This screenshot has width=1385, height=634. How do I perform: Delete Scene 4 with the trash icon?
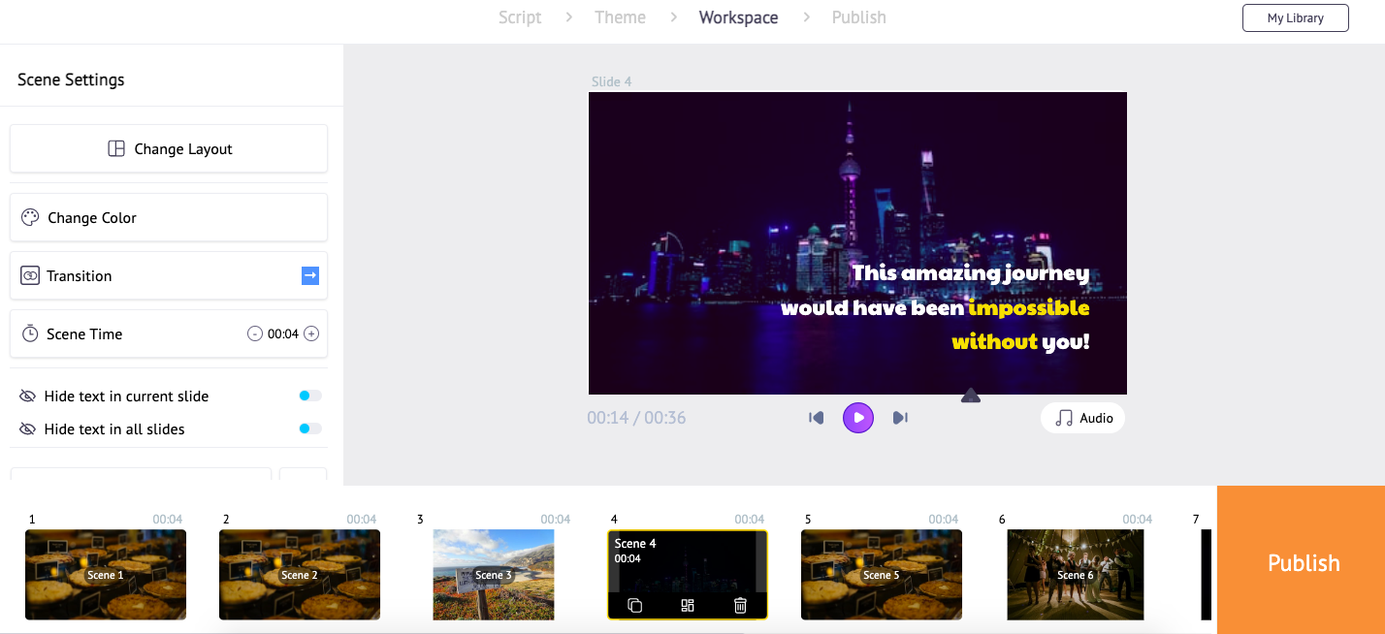click(740, 606)
